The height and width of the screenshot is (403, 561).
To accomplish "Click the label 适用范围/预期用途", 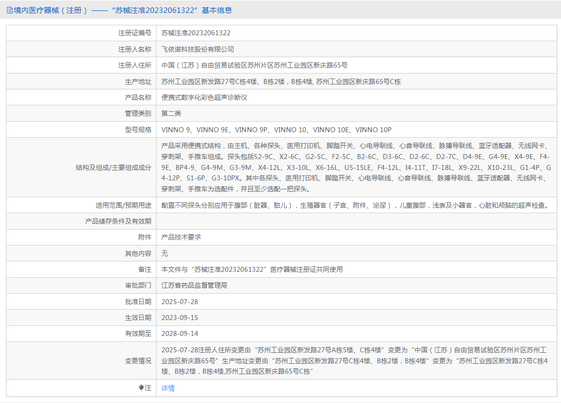I will click(x=123, y=205).
